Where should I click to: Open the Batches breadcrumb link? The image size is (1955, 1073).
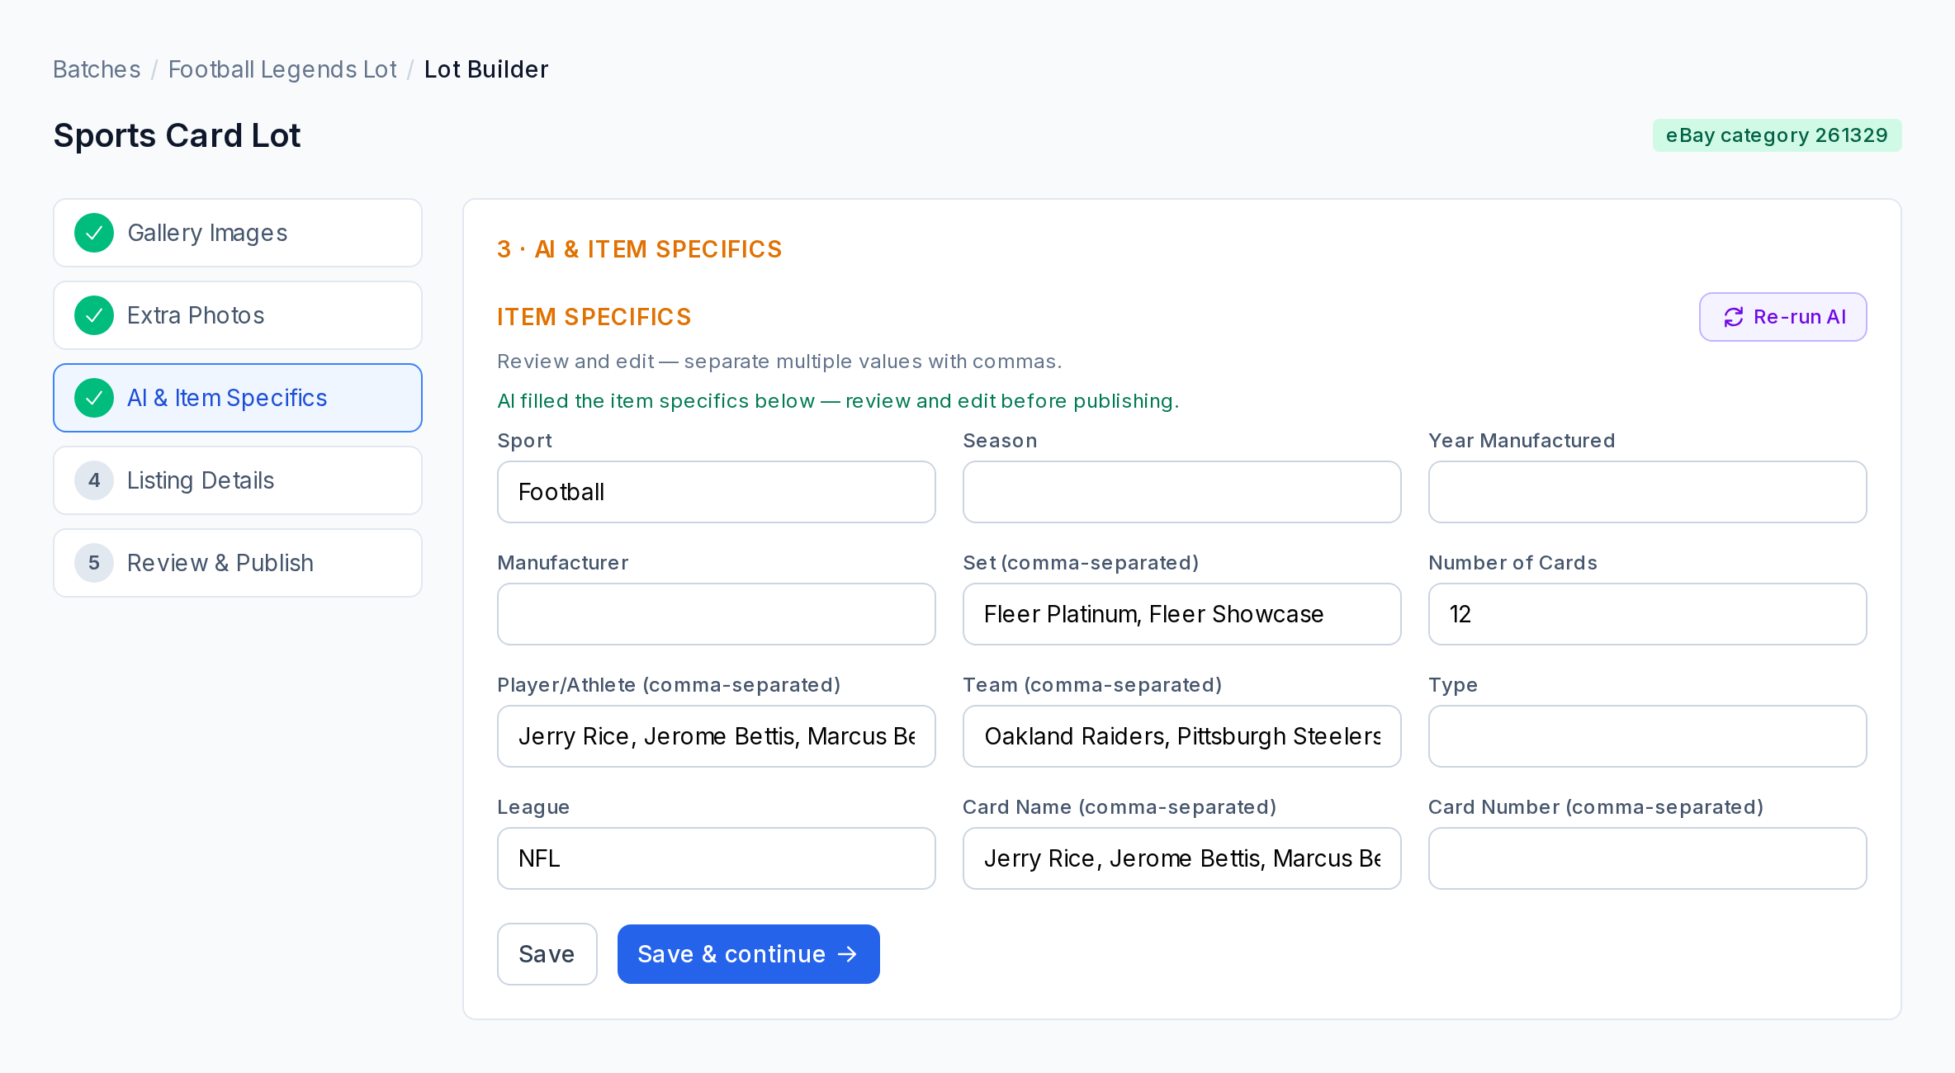pyautogui.click(x=97, y=69)
